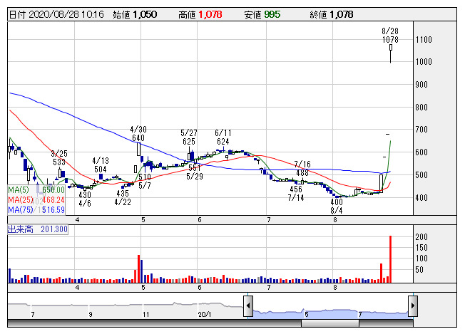Click the 20/1 position in navigator timeline
Screen dimensions: 465x334
205,314
